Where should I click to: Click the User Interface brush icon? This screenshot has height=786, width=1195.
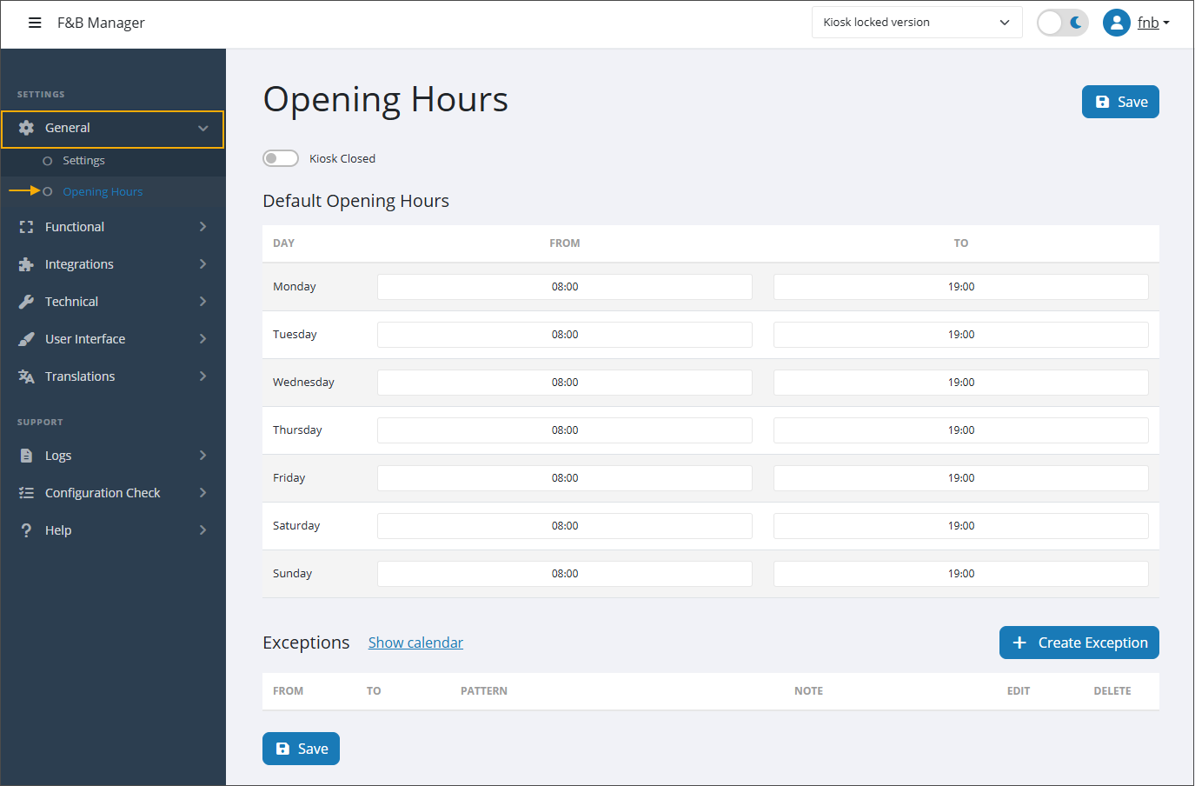click(x=27, y=338)
